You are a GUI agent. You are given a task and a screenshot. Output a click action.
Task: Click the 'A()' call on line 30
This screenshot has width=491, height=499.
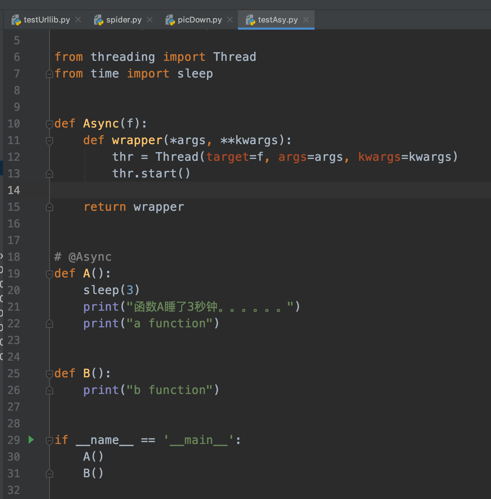click(93, 457)
